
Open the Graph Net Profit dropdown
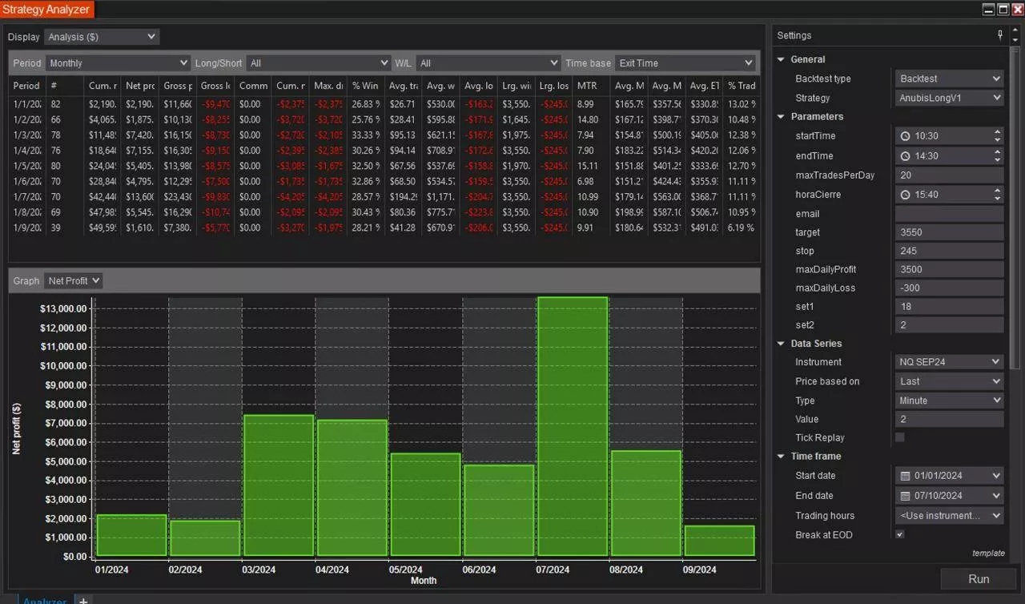(x=74, y=280)
